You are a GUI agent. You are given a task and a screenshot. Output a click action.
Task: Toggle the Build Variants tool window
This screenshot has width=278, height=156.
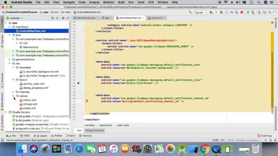2,102
